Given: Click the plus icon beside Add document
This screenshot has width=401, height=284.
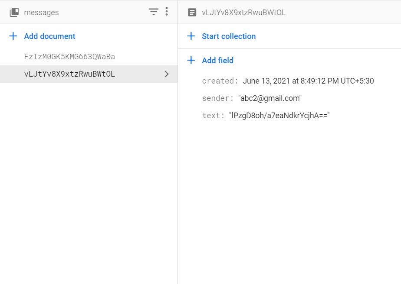Looking at the screenshot, I should [13, 36].
